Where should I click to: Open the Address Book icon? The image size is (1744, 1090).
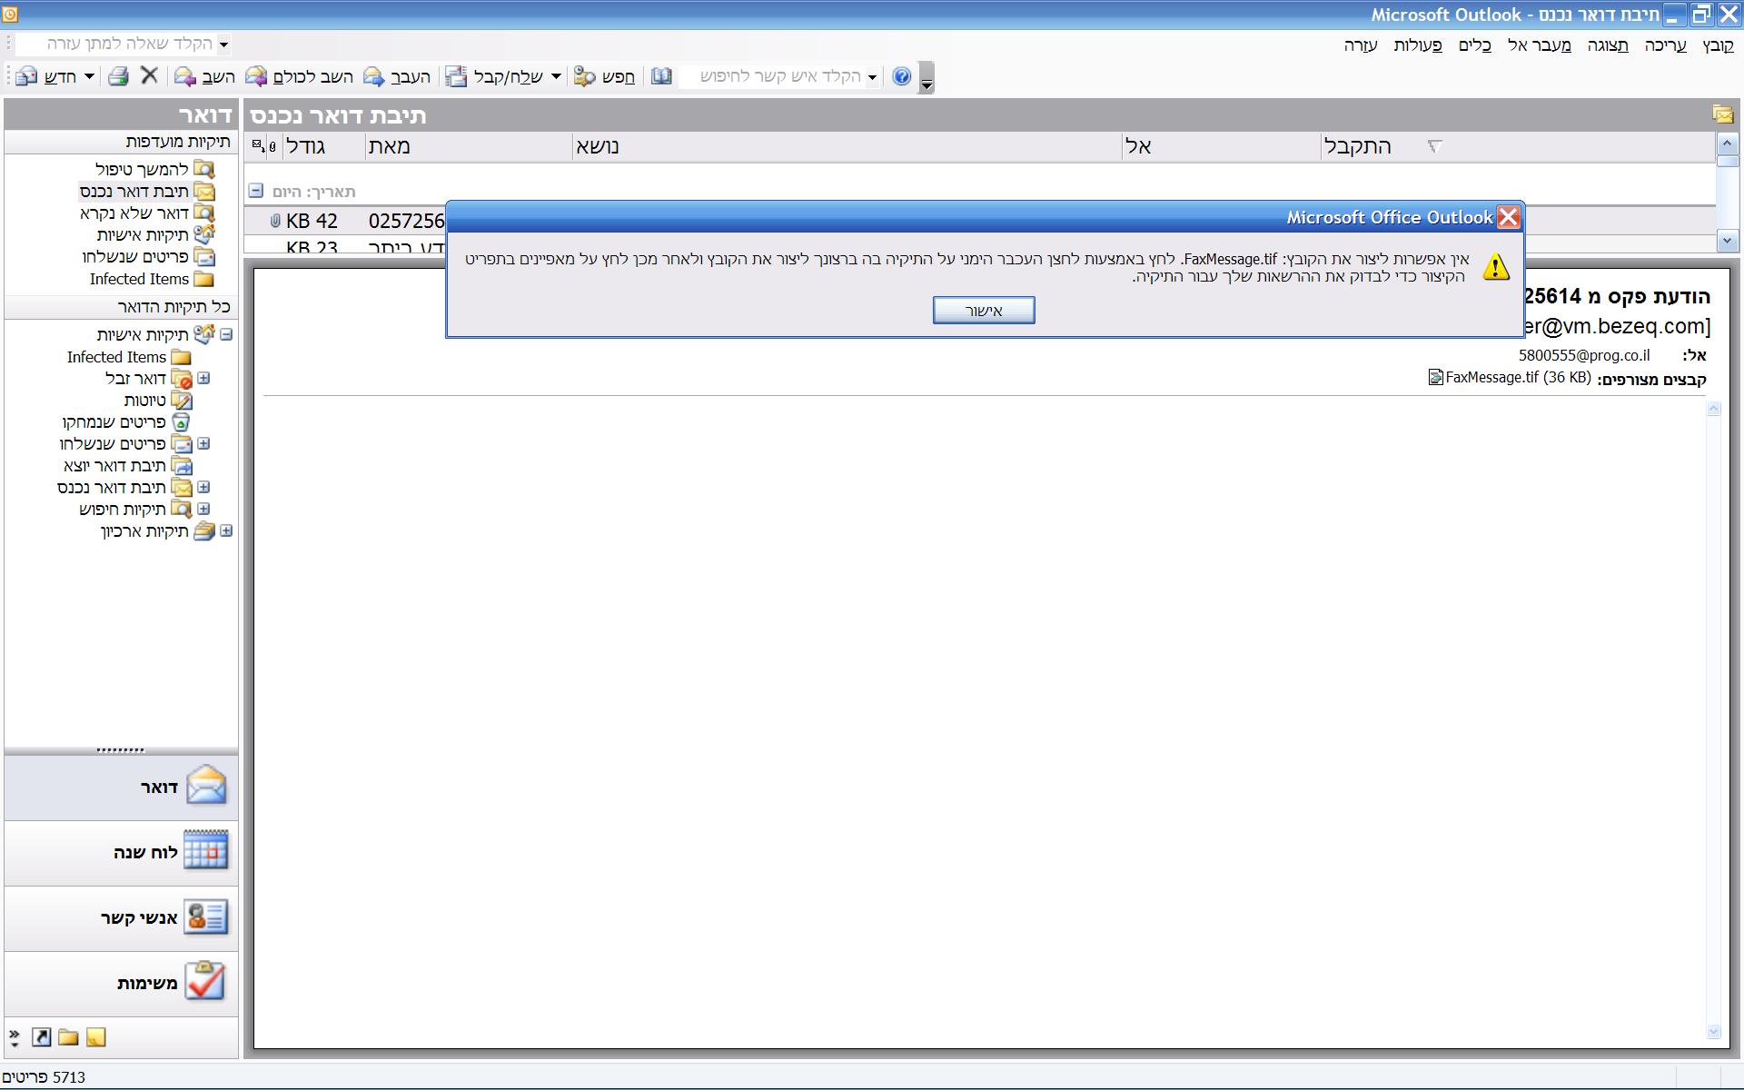(662, 76)
